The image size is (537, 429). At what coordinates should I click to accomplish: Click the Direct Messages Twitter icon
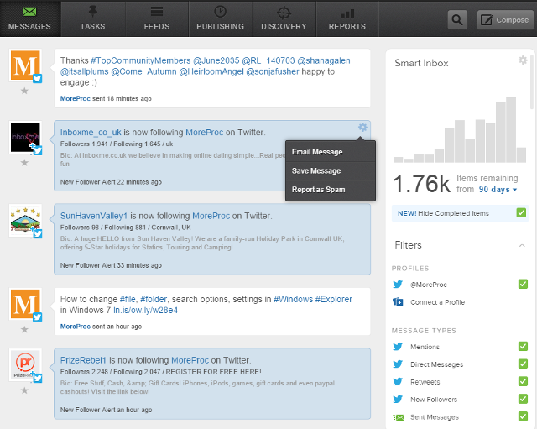click(x=398, y=364)
